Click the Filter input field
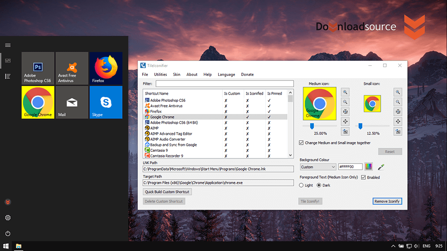 pos(225,84)
